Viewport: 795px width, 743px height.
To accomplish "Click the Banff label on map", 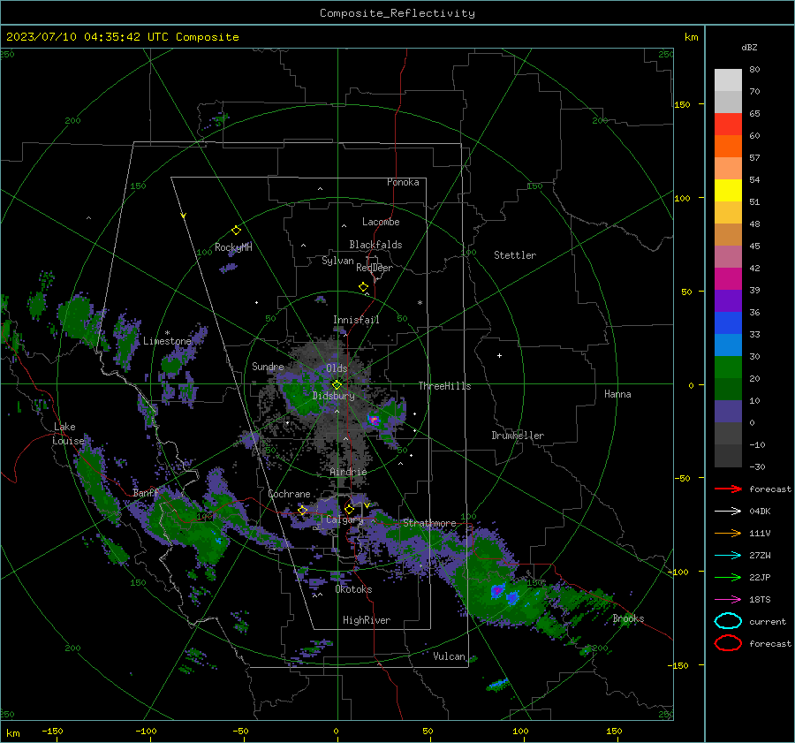I will (146, 493).
